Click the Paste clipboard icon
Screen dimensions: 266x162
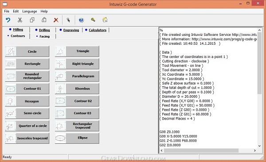click(x=44, y=20)
